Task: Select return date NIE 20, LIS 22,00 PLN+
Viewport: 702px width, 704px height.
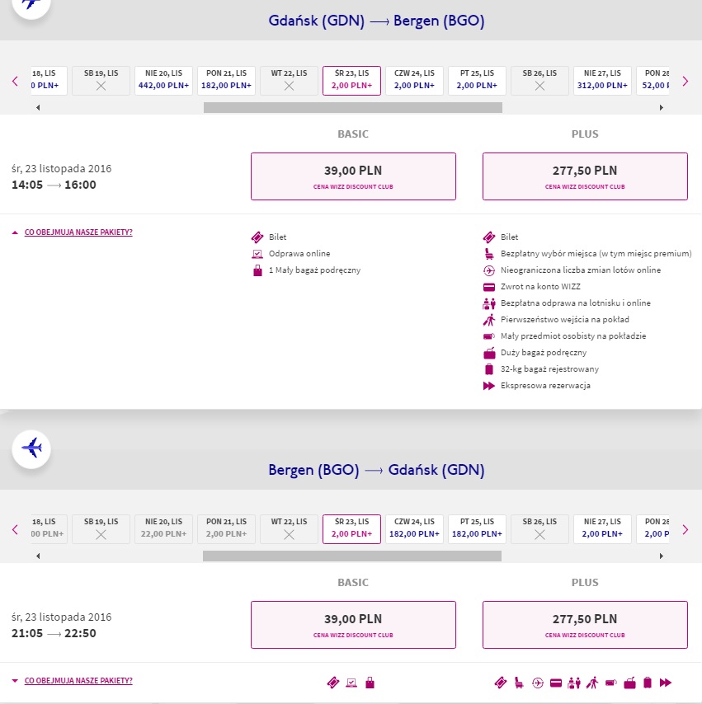Action: (x=163, y=529)
